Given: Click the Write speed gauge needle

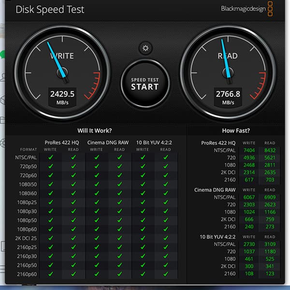Looking at the screenshot, I should coord(57,60).
